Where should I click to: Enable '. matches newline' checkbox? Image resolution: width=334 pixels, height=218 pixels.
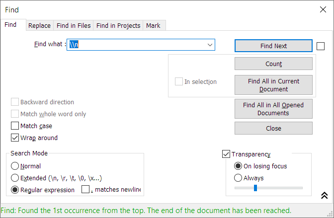click(85, 189)
